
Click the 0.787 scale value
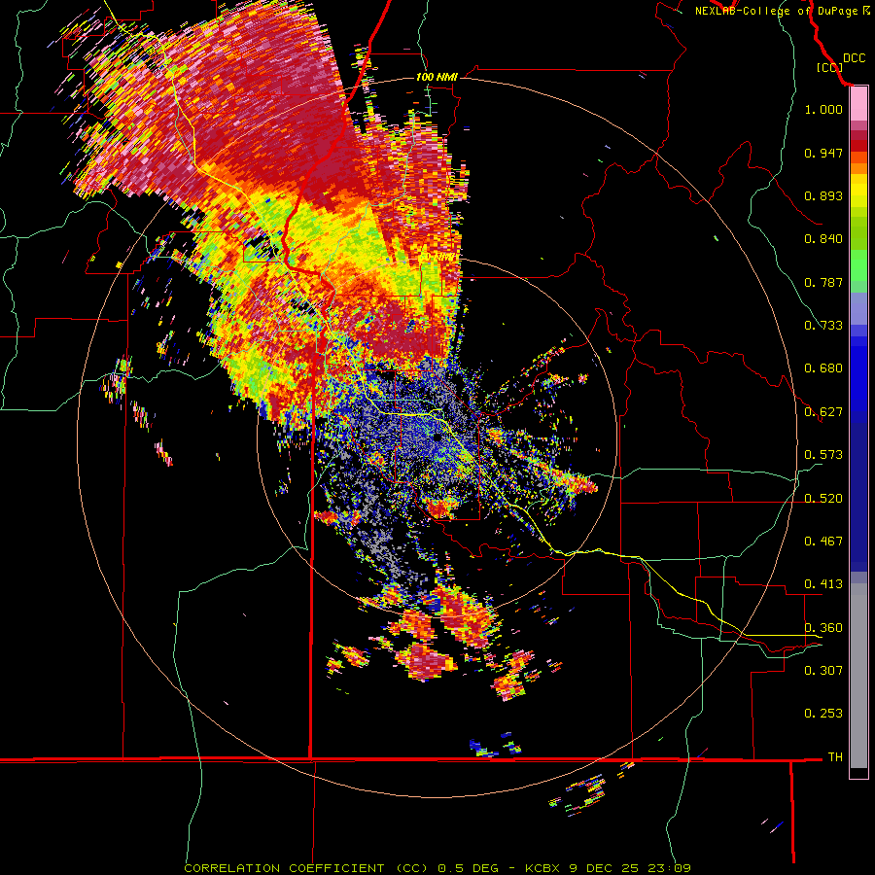[x=823, y=282]
